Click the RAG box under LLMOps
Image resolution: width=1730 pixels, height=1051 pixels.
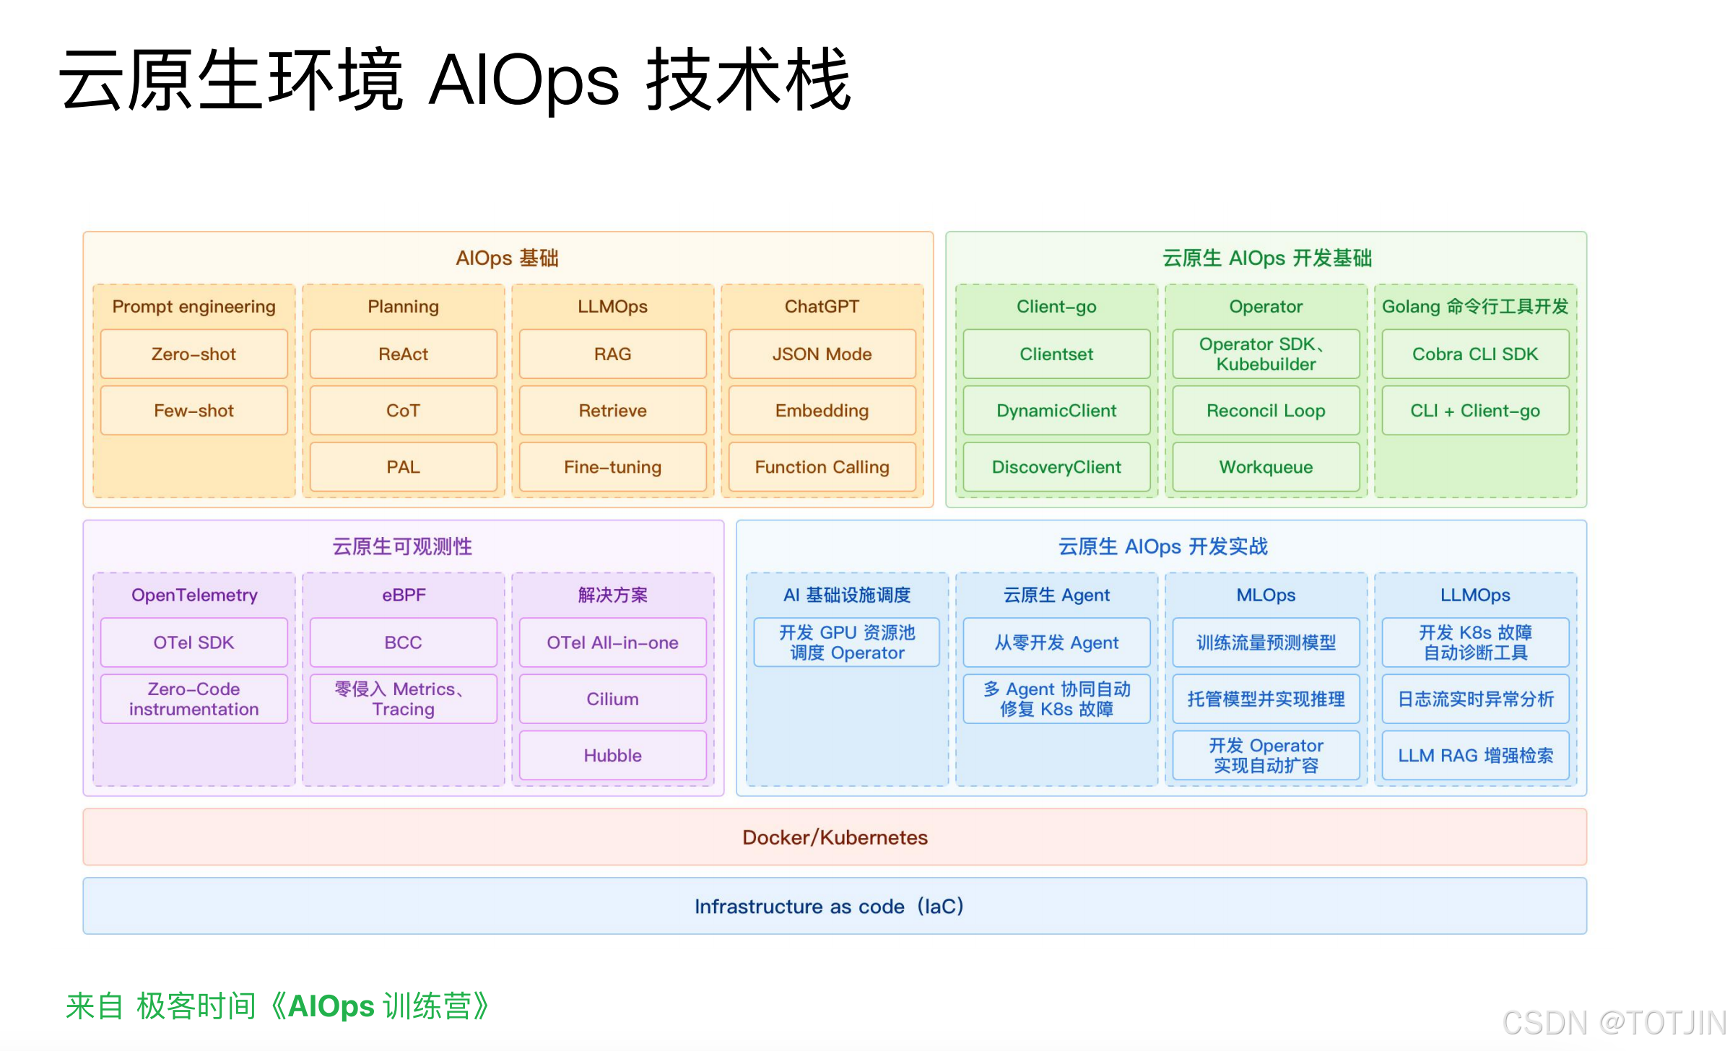coord(612,354)
